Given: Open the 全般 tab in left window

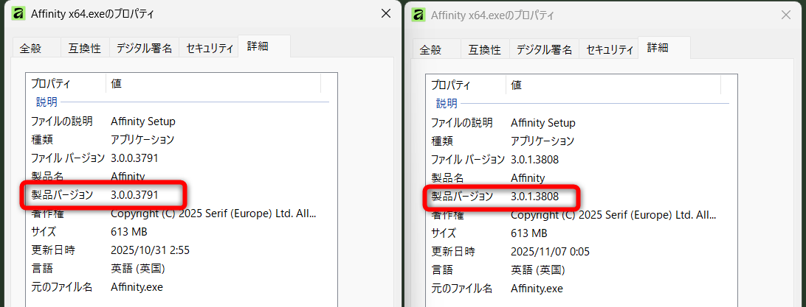Looking at the screenshot, I should tap(30, 49).
